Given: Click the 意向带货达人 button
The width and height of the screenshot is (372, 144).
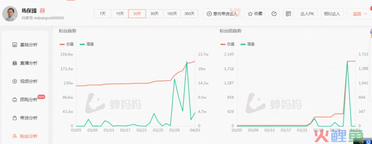Looking at the screenshot, I should [x=222, y=14].
